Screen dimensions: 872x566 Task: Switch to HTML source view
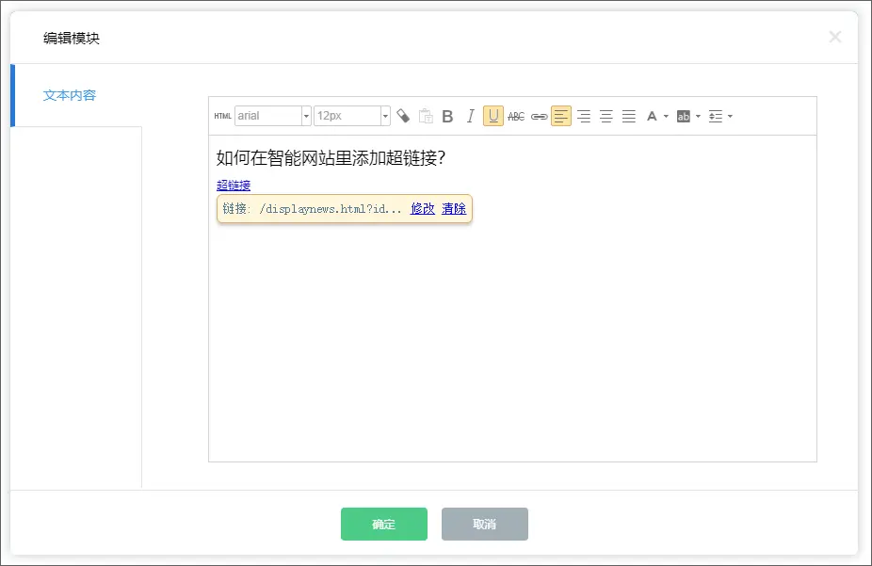(222, 116)
